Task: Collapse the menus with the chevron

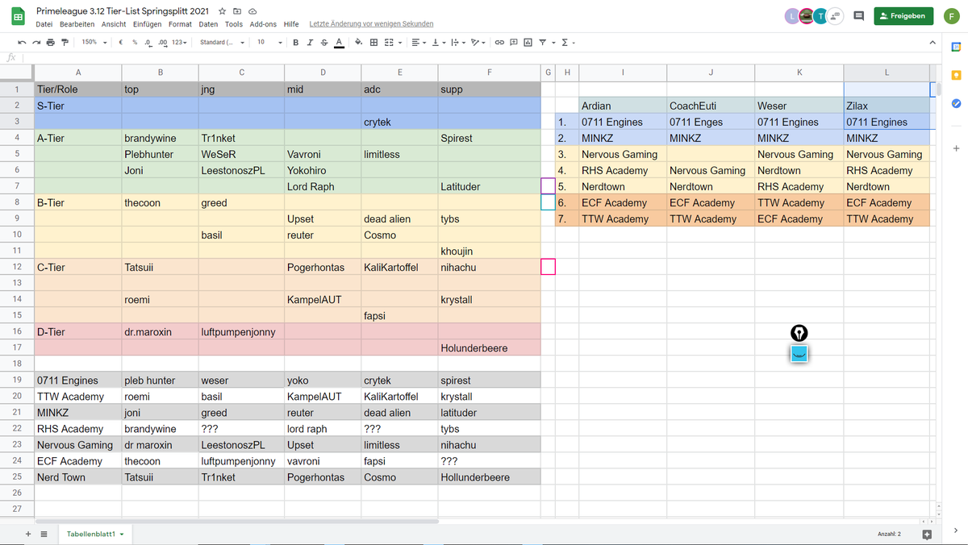Action: coord(933,42)
